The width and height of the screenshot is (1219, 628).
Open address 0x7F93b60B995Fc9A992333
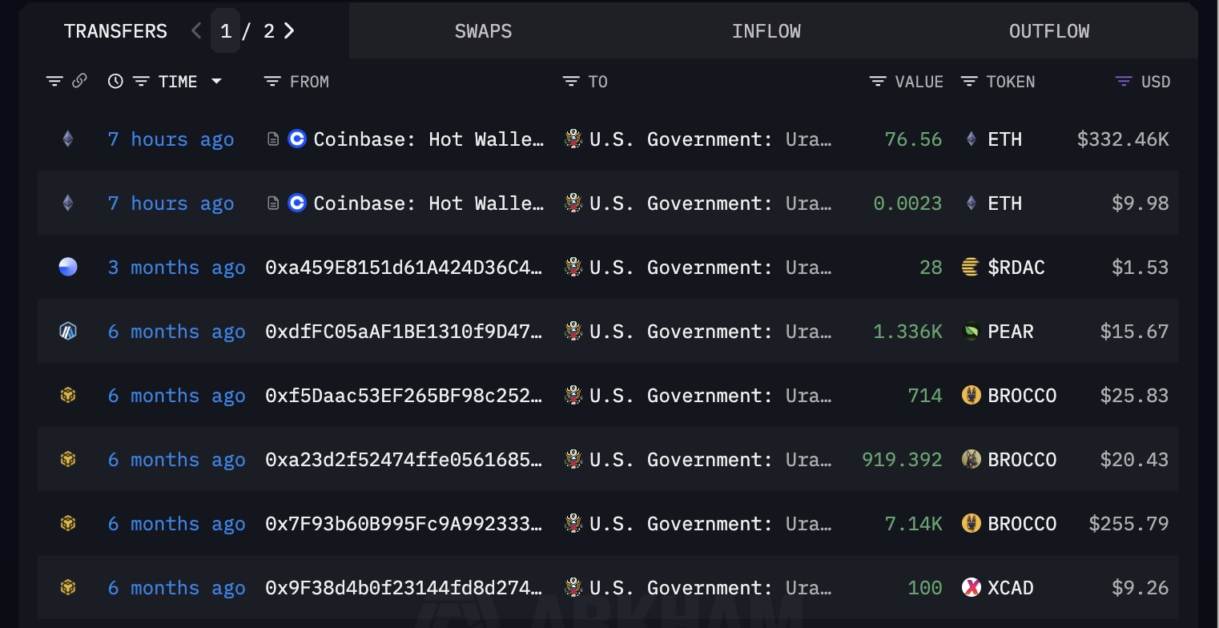(x=404, y=524)
